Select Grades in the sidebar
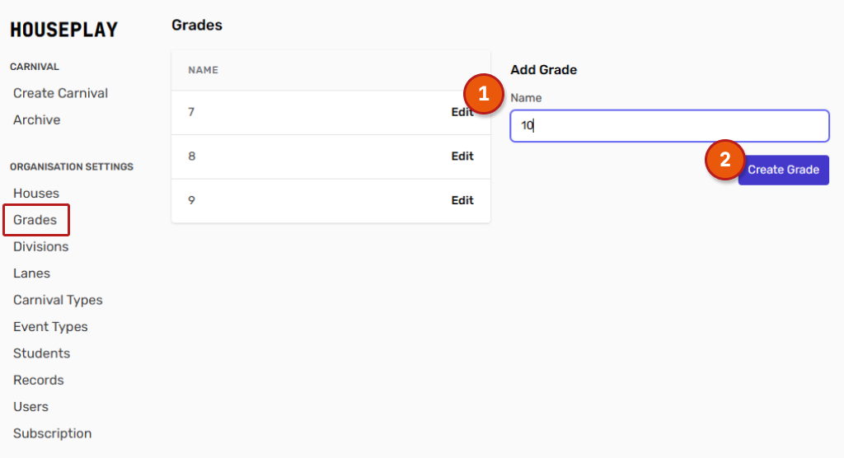 pyautogui.click(x=35, y=220)
